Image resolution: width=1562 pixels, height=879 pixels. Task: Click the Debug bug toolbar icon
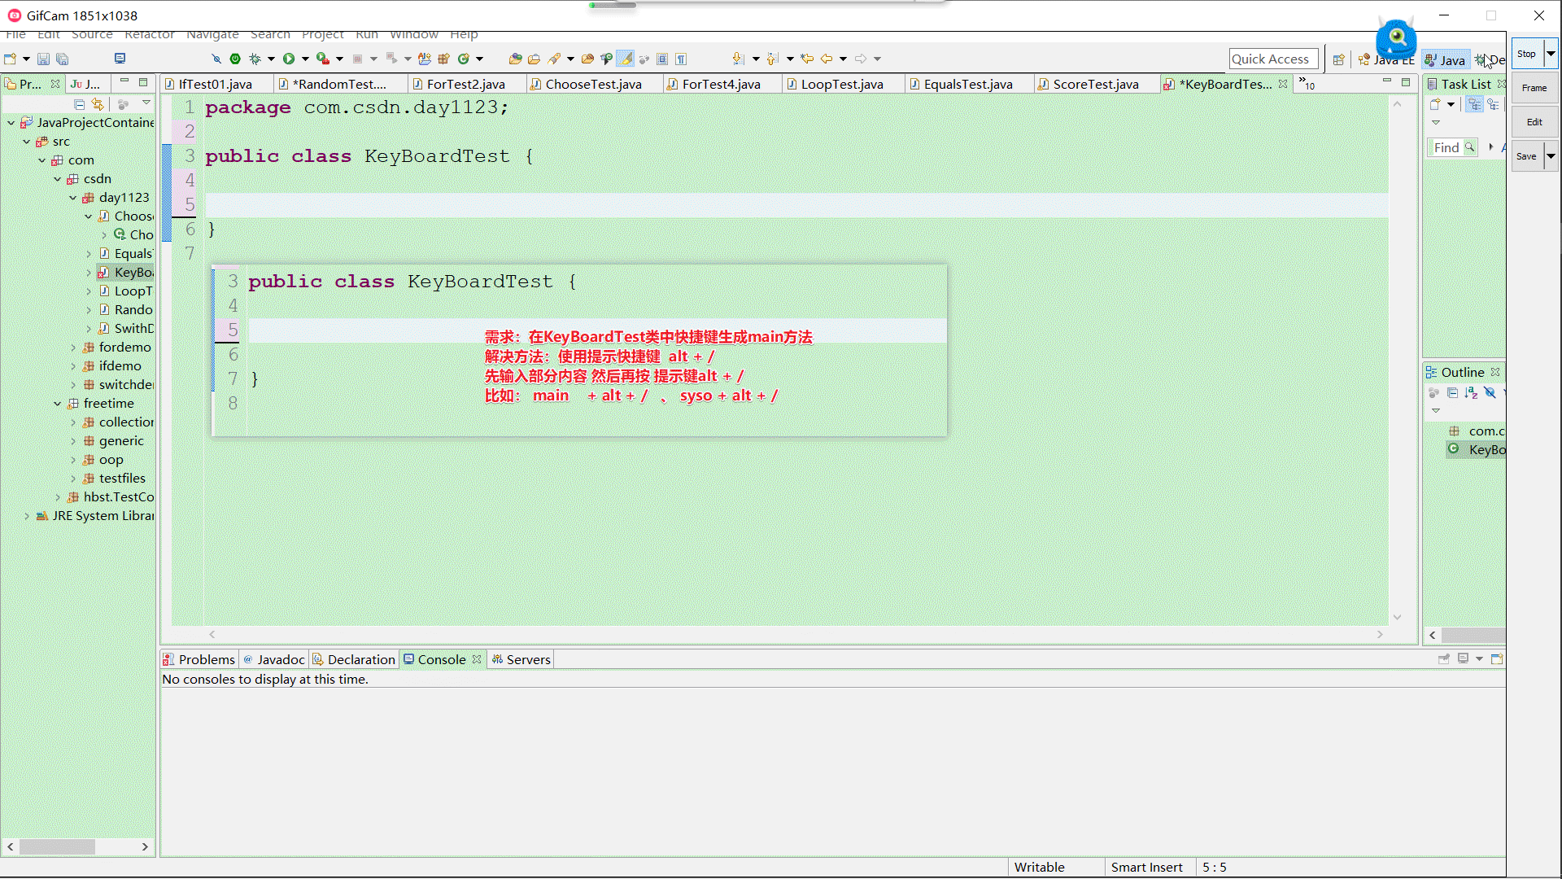pos(255,59)
